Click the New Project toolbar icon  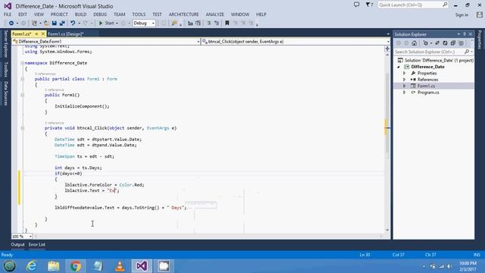(34, 24)
